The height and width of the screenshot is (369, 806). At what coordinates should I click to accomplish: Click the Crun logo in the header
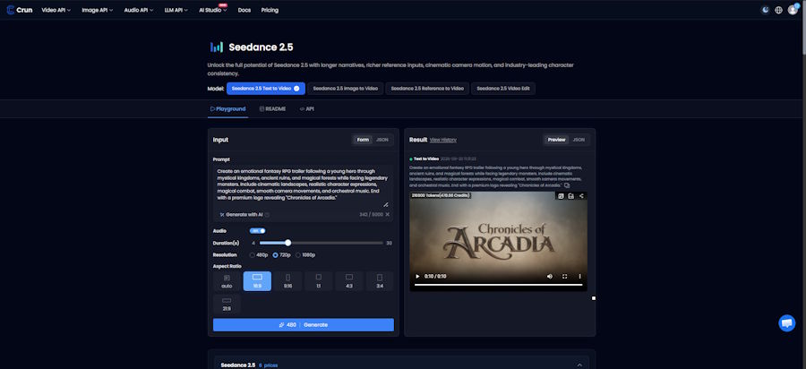click(20, 10)
